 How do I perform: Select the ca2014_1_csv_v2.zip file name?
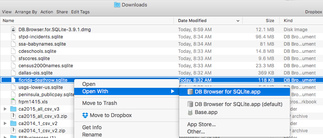pos(42,130)
